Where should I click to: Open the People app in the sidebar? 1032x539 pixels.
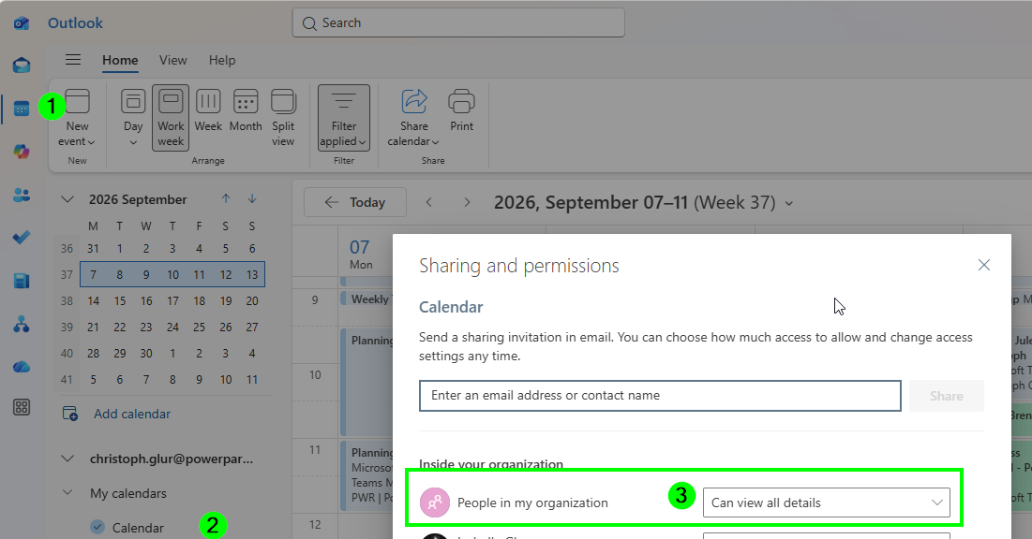(x=21, y=196)
